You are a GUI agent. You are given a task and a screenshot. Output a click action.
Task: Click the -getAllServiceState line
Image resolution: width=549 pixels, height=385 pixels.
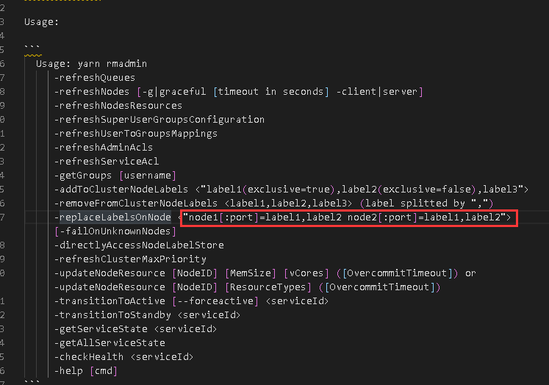(x=110, y=343)
